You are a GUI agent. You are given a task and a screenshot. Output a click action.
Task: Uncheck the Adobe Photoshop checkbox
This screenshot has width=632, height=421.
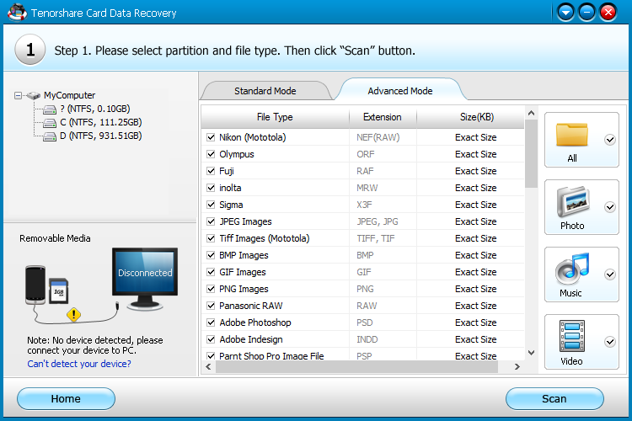click(x=211, y=322)
